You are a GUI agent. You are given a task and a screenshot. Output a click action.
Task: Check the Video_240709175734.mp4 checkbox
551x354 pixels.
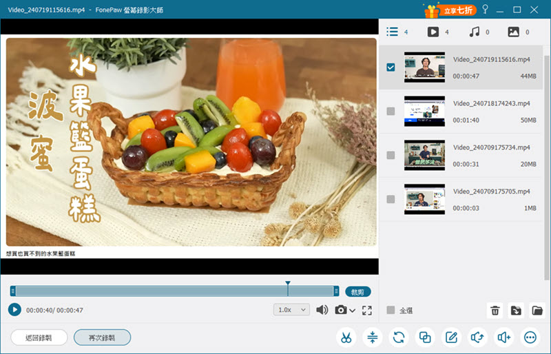coord(391,155)
